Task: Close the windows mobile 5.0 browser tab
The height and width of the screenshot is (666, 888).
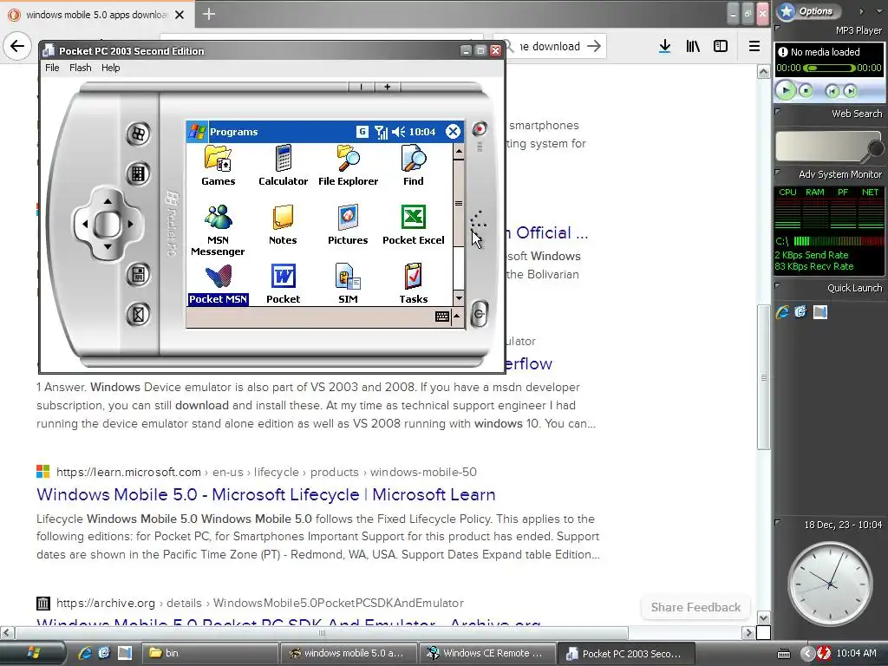Action: point(180,15)
